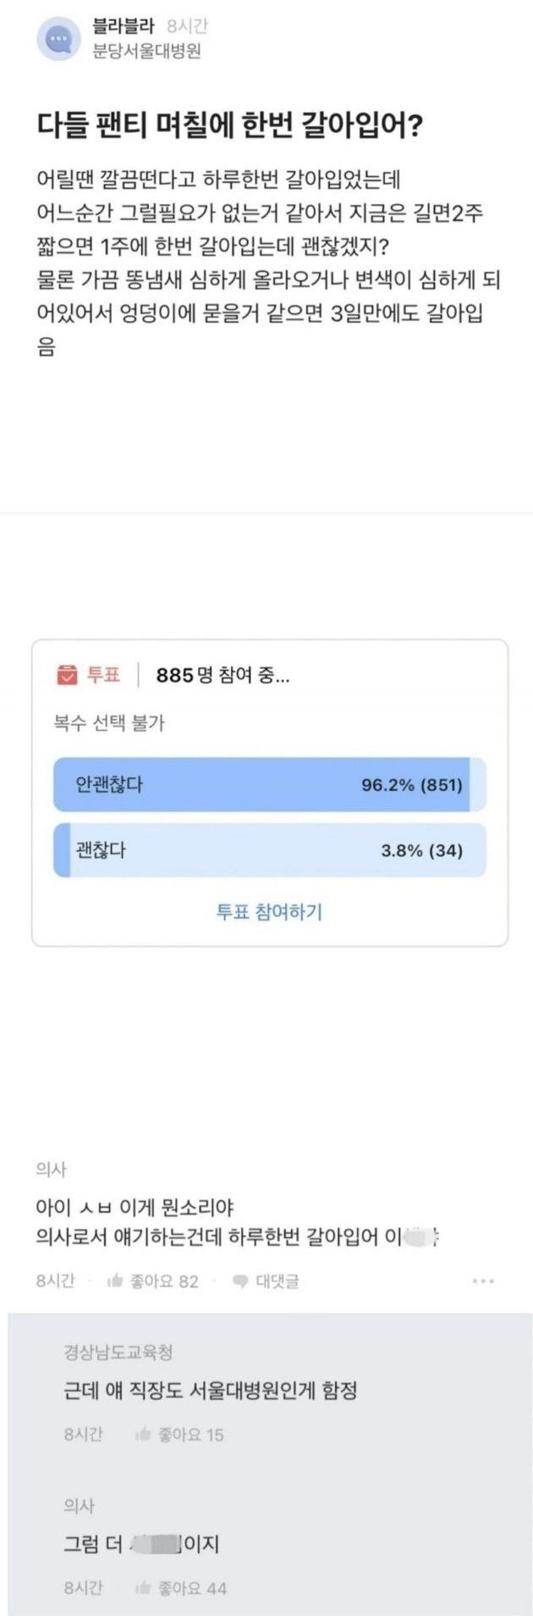
Task: Select the reply text starting with 근데 얘 직장도
Action: tap(210, 1391)
